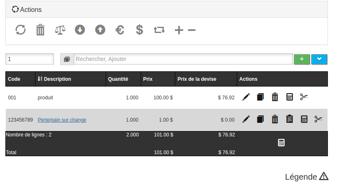344x190 pixels.
Task: Click the balance scale icon
Action: point(60,30)
